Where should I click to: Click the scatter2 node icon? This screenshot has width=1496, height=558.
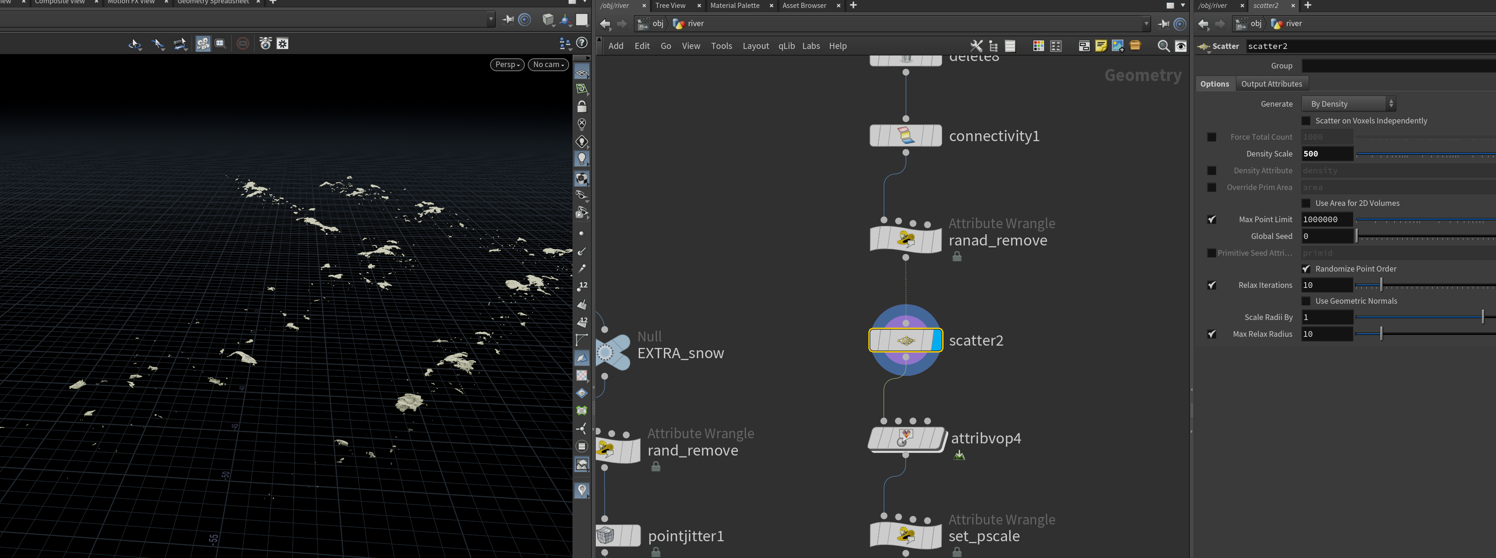pyautogui.click(x=906, y=340)
